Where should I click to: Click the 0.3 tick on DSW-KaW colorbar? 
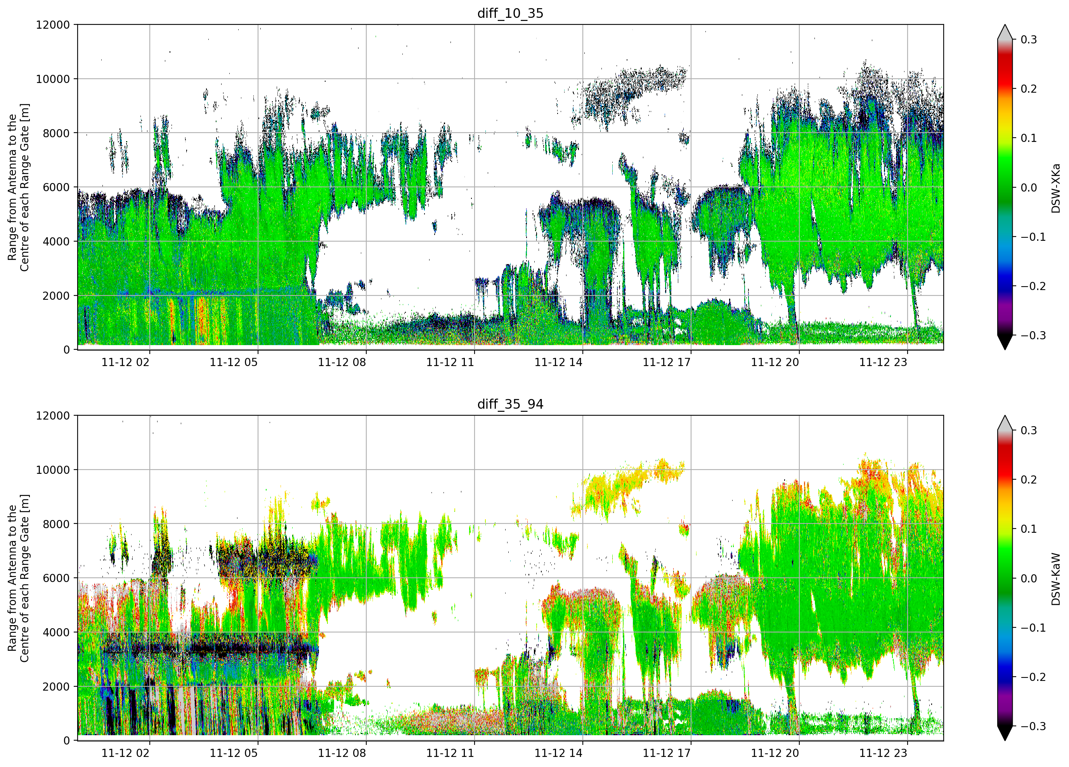(1029, 430)
